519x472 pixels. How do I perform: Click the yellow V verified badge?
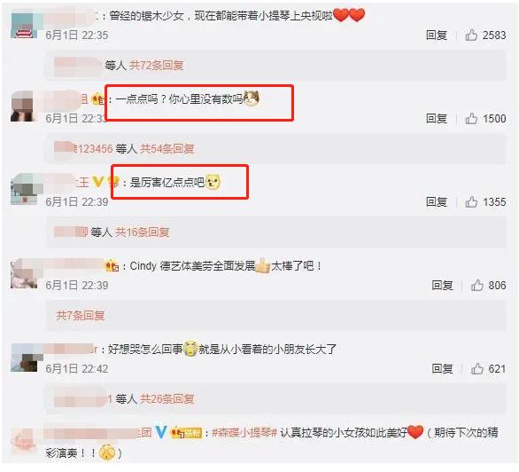coord(97,182)
